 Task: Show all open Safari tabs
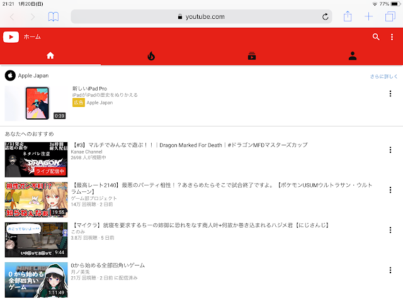tap(390, 16)
